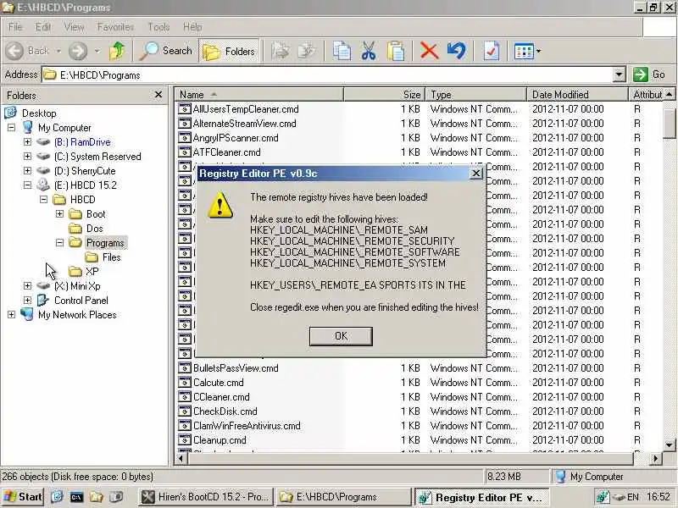The height and width of the screenshot is (508, 678).
Task: Switch to Hiren's BootCD 15.2 taskbar button
Action: (206, 497)
